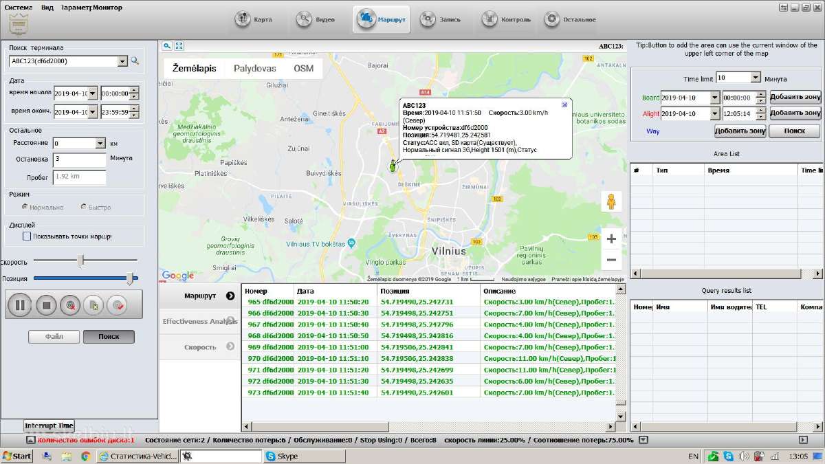
Task: Click the start time 00:00:00 field
Action: coord(115,93)
